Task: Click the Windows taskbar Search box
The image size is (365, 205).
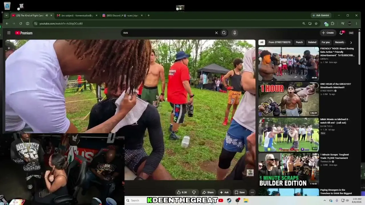Action: [x=135, y=200]
